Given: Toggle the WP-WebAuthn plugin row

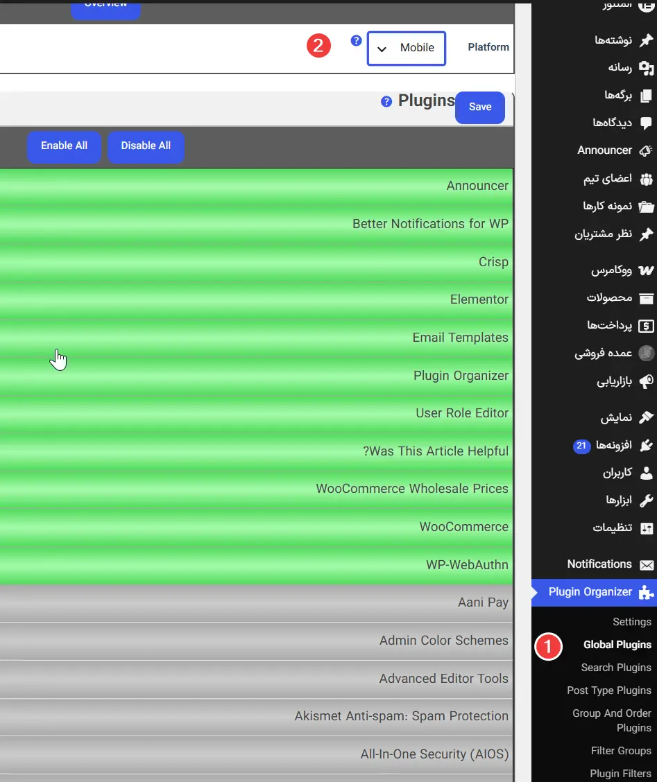Looking at the screenshot, I should [x=256, y=564].
